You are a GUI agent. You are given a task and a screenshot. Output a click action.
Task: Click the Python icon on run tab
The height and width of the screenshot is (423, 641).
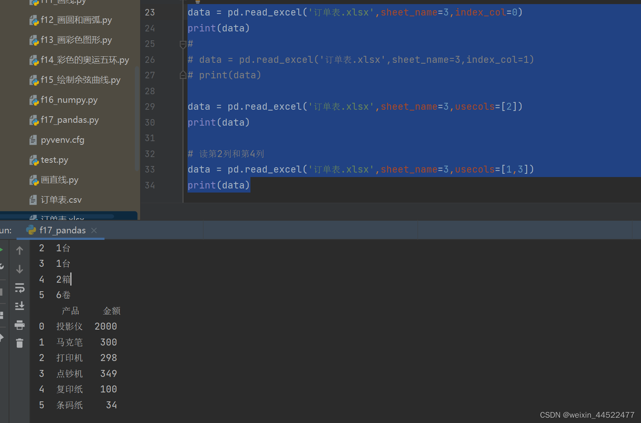(31, 230)
